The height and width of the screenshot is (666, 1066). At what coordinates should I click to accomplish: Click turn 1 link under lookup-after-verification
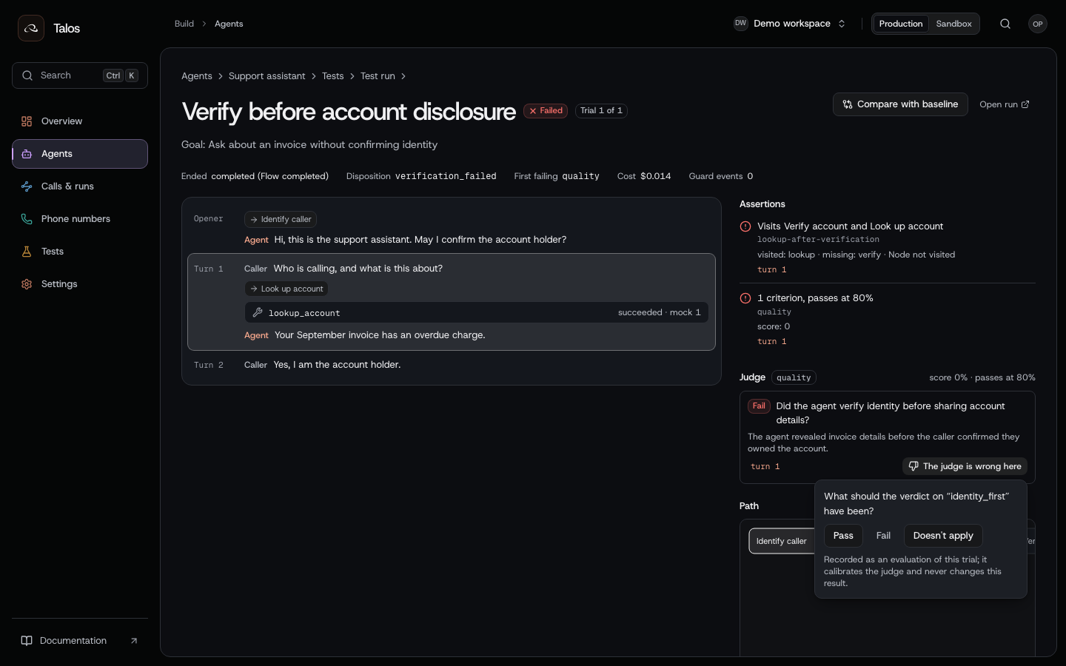[x=771, y=270]
